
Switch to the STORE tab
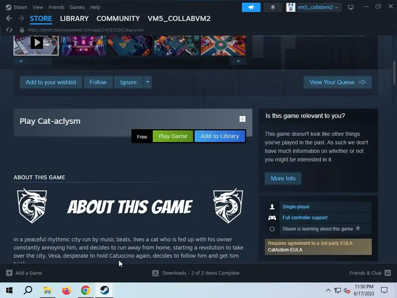41,19
